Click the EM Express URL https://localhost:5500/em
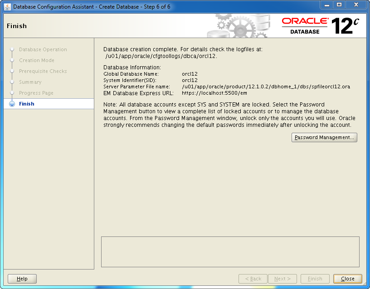Screen dimensions: 370x289 point(214,93)
